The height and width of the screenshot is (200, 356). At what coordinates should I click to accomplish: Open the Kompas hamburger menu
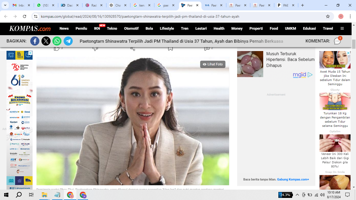click(x=342, y=28)
